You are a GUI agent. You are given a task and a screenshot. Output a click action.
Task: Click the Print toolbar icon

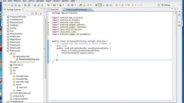click(19, 5)
